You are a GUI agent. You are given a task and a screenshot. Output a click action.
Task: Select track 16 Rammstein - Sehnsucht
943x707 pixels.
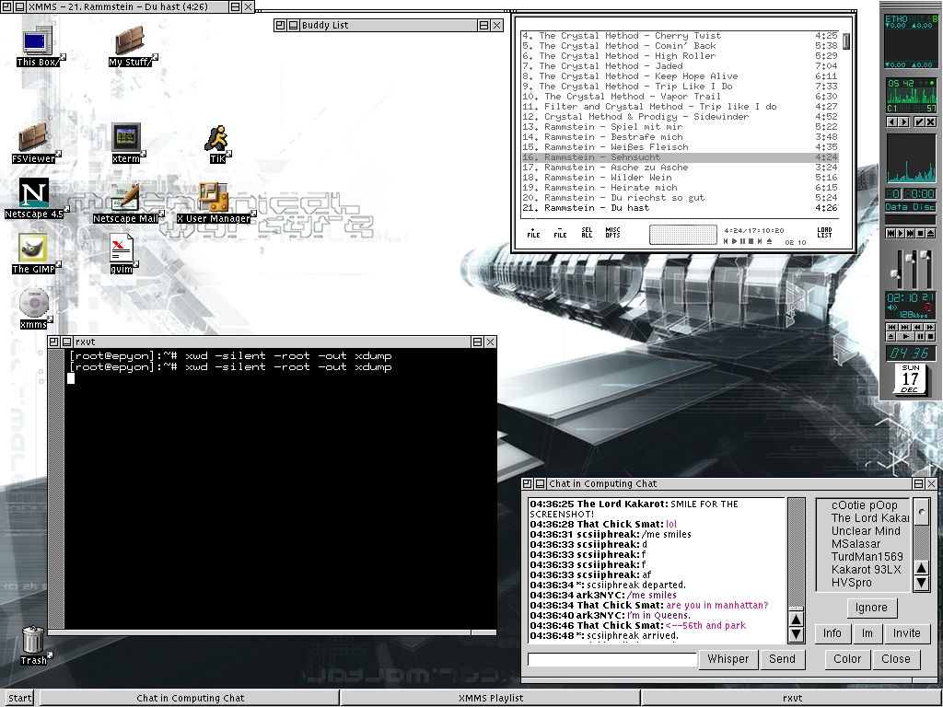click(x=680, y=157)
